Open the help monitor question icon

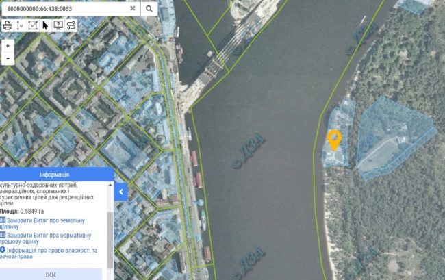58,25
